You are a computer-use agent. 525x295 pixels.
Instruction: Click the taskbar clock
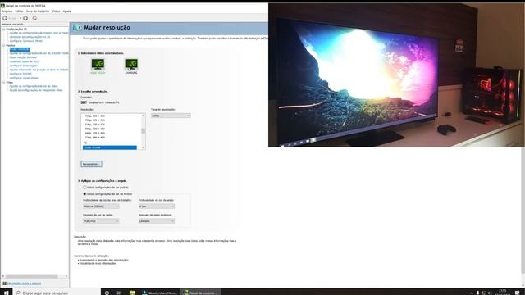click(x=503, y=293)
